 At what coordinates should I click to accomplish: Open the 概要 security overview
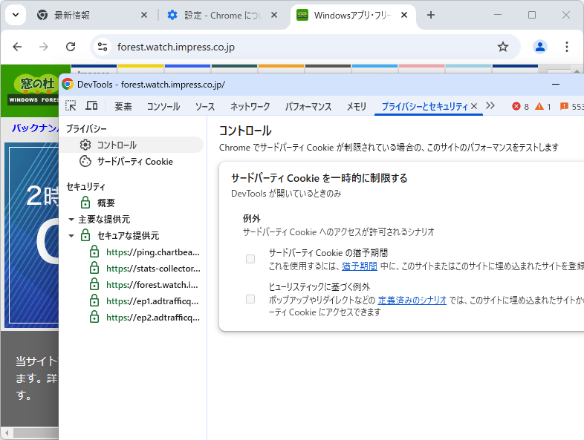[x=106, y=203]
